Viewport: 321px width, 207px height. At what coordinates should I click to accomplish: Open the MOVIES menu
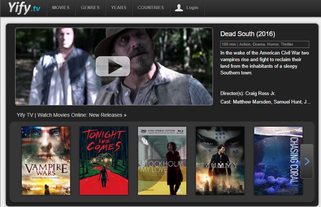click(x=61, y=8)
